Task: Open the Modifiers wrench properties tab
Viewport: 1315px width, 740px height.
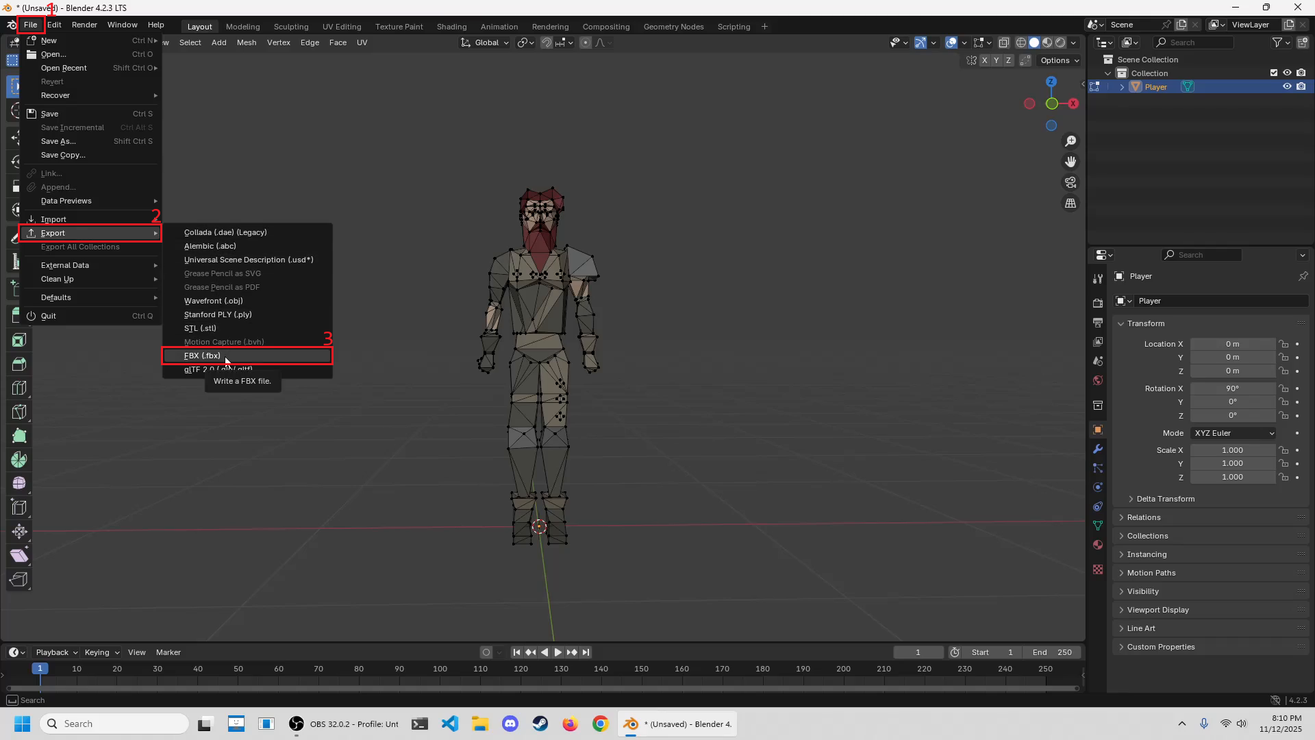Action: tap(1098, 449)
